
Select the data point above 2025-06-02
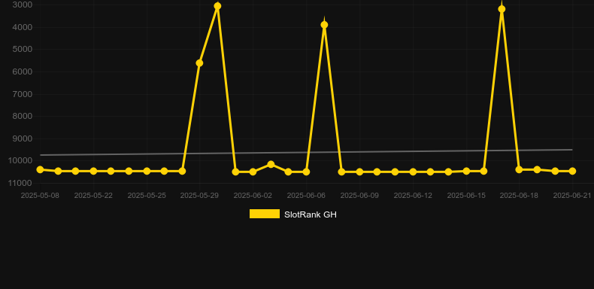coord(253,172)
